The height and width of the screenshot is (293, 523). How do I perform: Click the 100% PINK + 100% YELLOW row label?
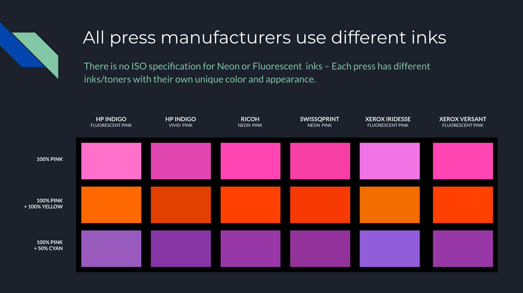pos(43,204)
